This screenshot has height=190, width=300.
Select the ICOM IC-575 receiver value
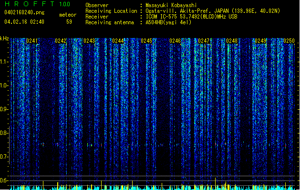(191, 17)
